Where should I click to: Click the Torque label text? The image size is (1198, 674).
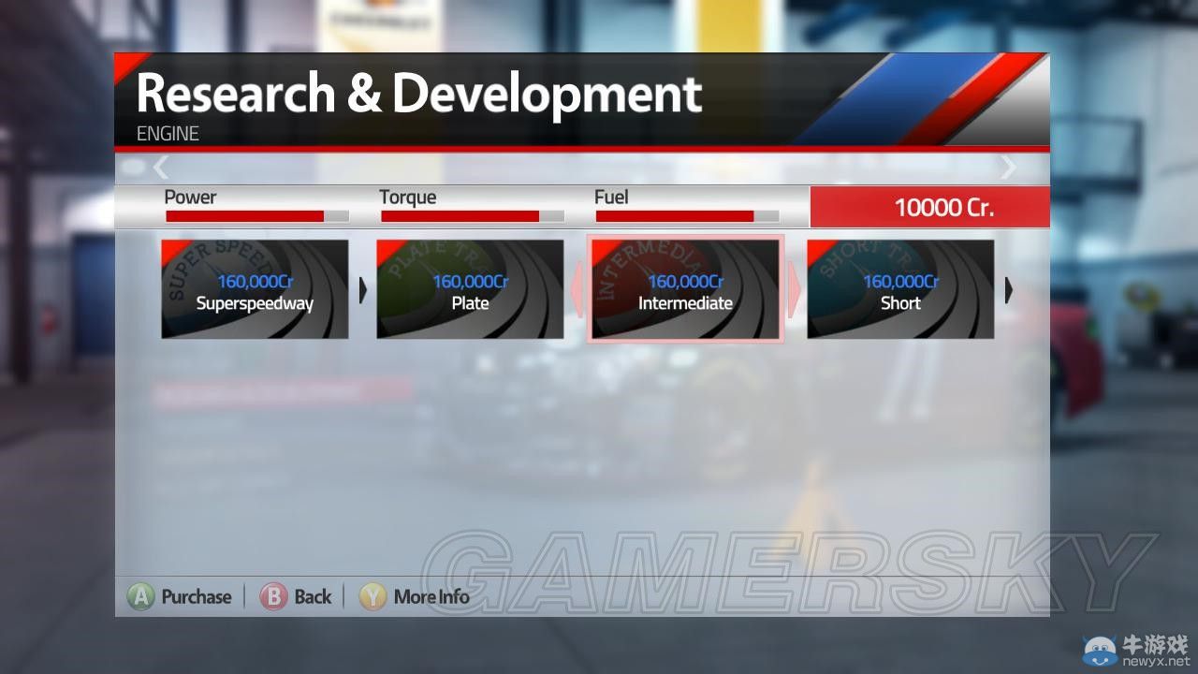coord(408,198)
